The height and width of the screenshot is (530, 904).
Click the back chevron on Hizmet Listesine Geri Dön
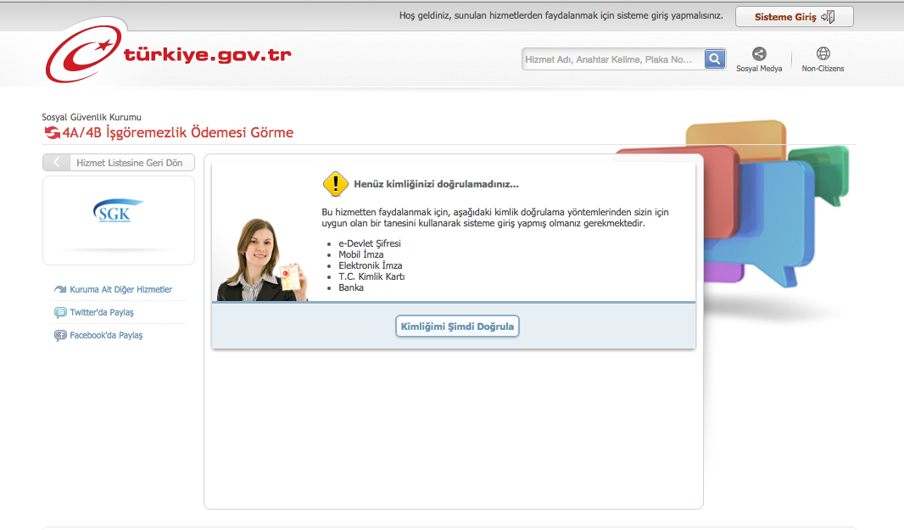(x=57, y=163)
